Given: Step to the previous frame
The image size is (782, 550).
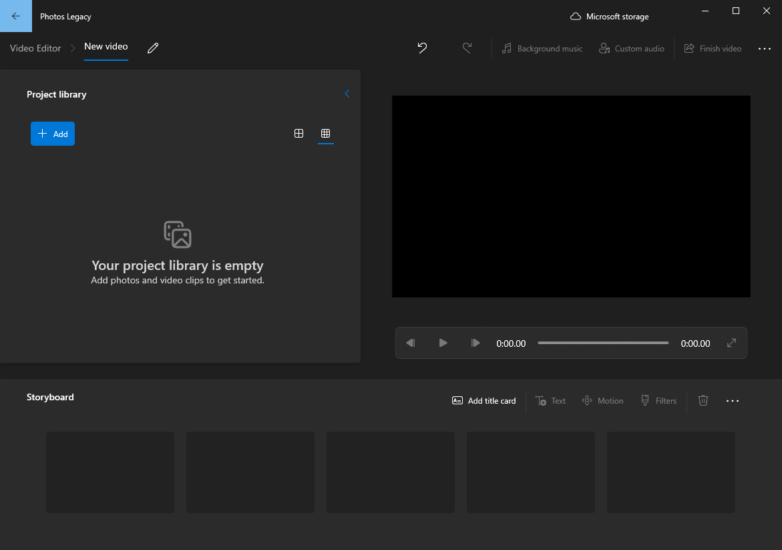Looking at the screenshot, I should point(411,343).
